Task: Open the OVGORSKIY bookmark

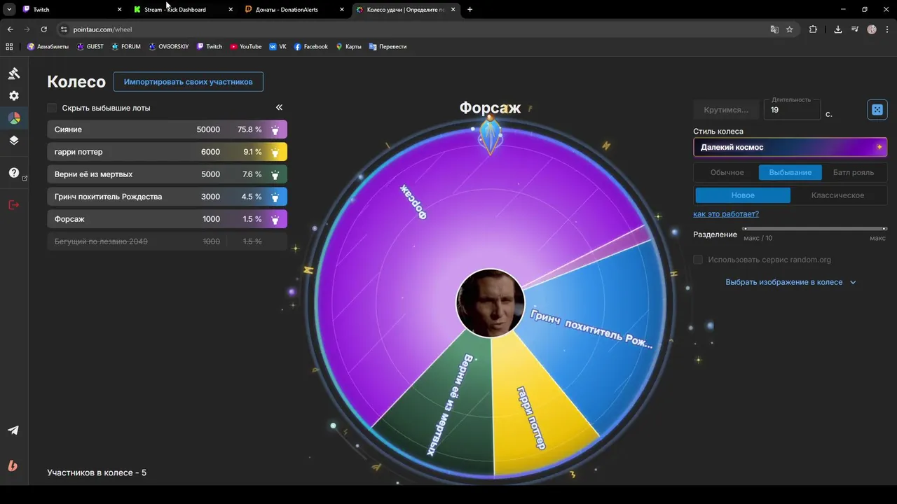Action: point(169,47)
